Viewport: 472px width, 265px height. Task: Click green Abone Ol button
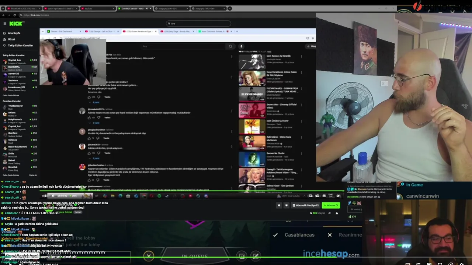click(x=331, y=205)
